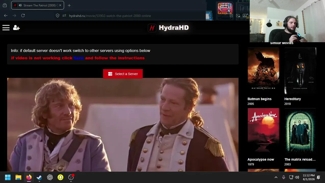Open Steam from taskbar
This screenshot has height=183, width=325.
tap(39, 177)
